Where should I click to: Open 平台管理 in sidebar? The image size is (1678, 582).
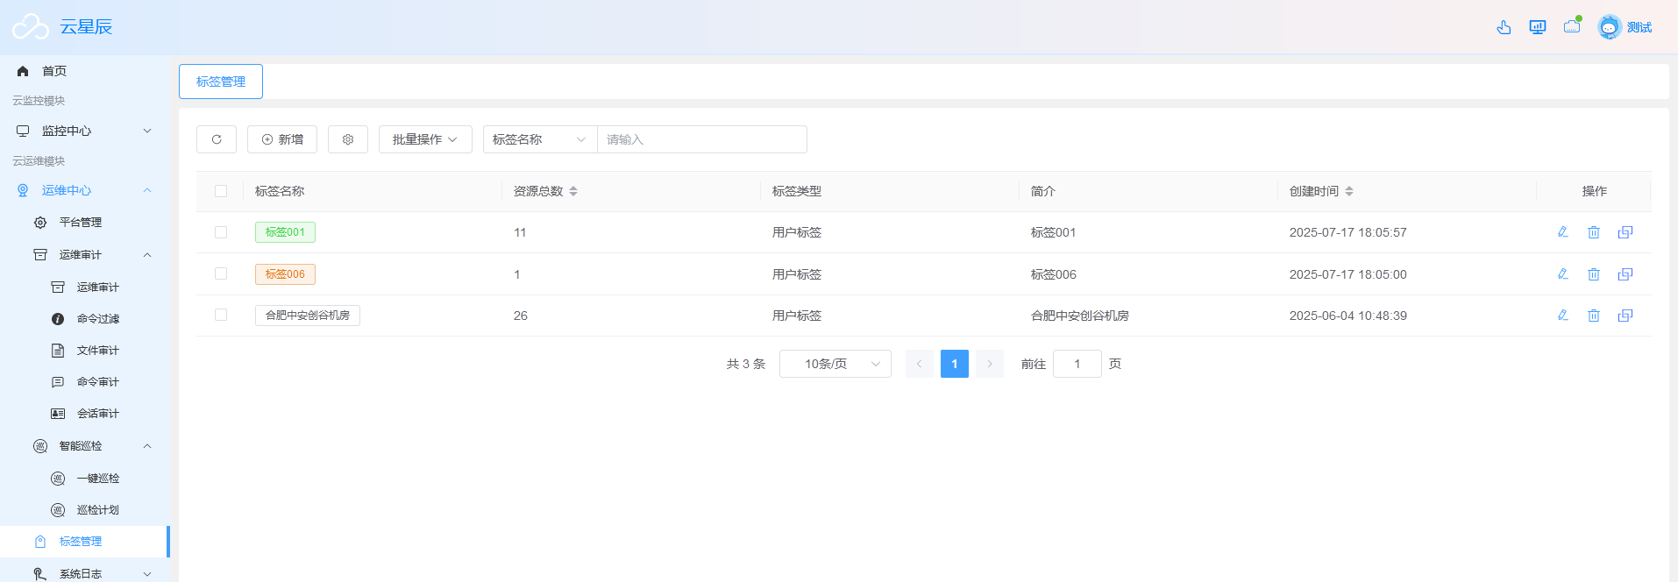[84, 223]
